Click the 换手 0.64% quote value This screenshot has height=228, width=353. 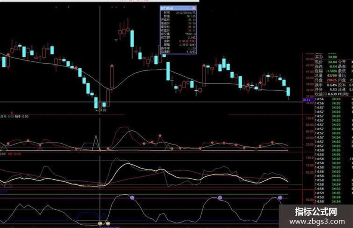coord(332,85)
